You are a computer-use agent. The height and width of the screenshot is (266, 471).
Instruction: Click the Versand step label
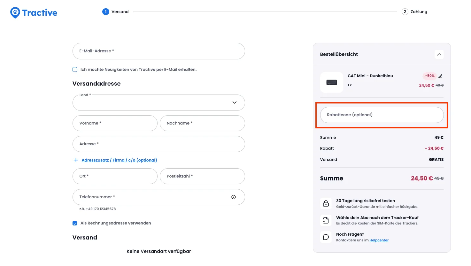[x=120, y=11]
